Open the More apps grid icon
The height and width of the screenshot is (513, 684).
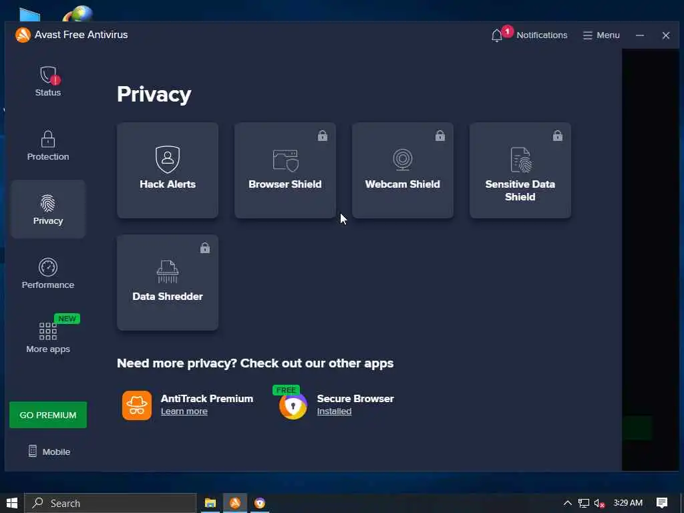(48, 331)
